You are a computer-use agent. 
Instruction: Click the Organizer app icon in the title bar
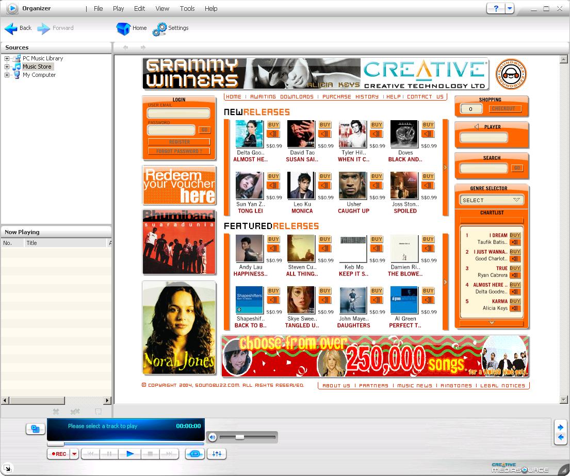(12, 8)
